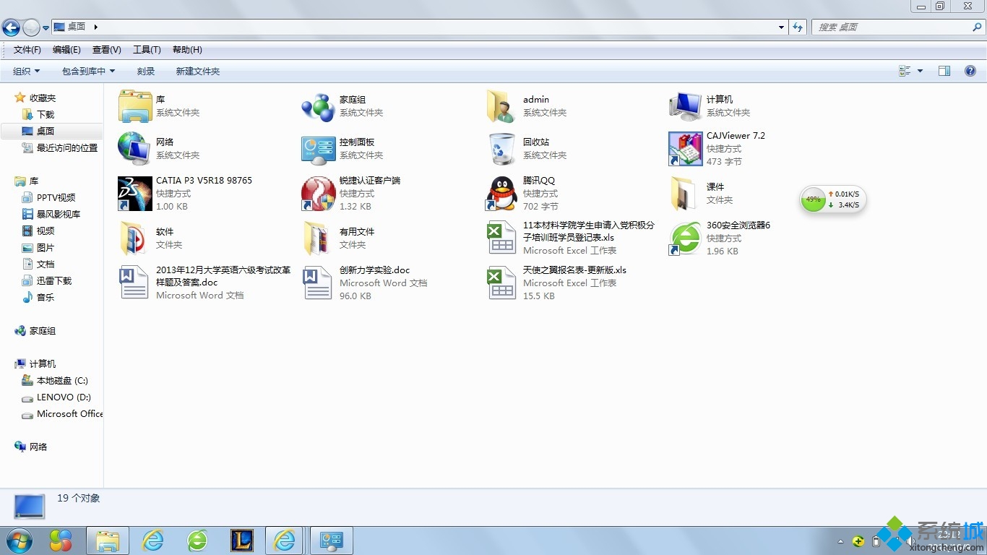This screenshot has height=555, width=987.
Task: Open the 360安全浏览器6 shortcut icon
Action: click(685, 238)
